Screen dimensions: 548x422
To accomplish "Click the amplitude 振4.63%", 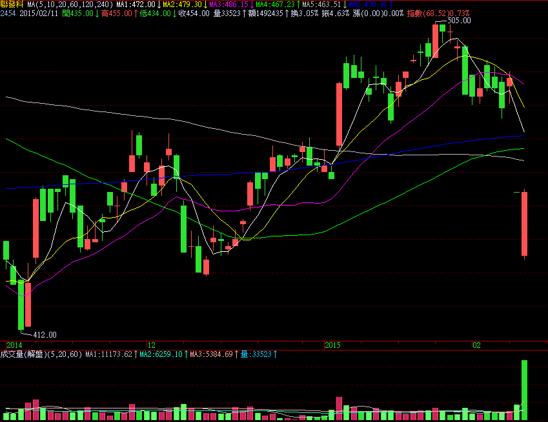I will [x=336, y=14].
